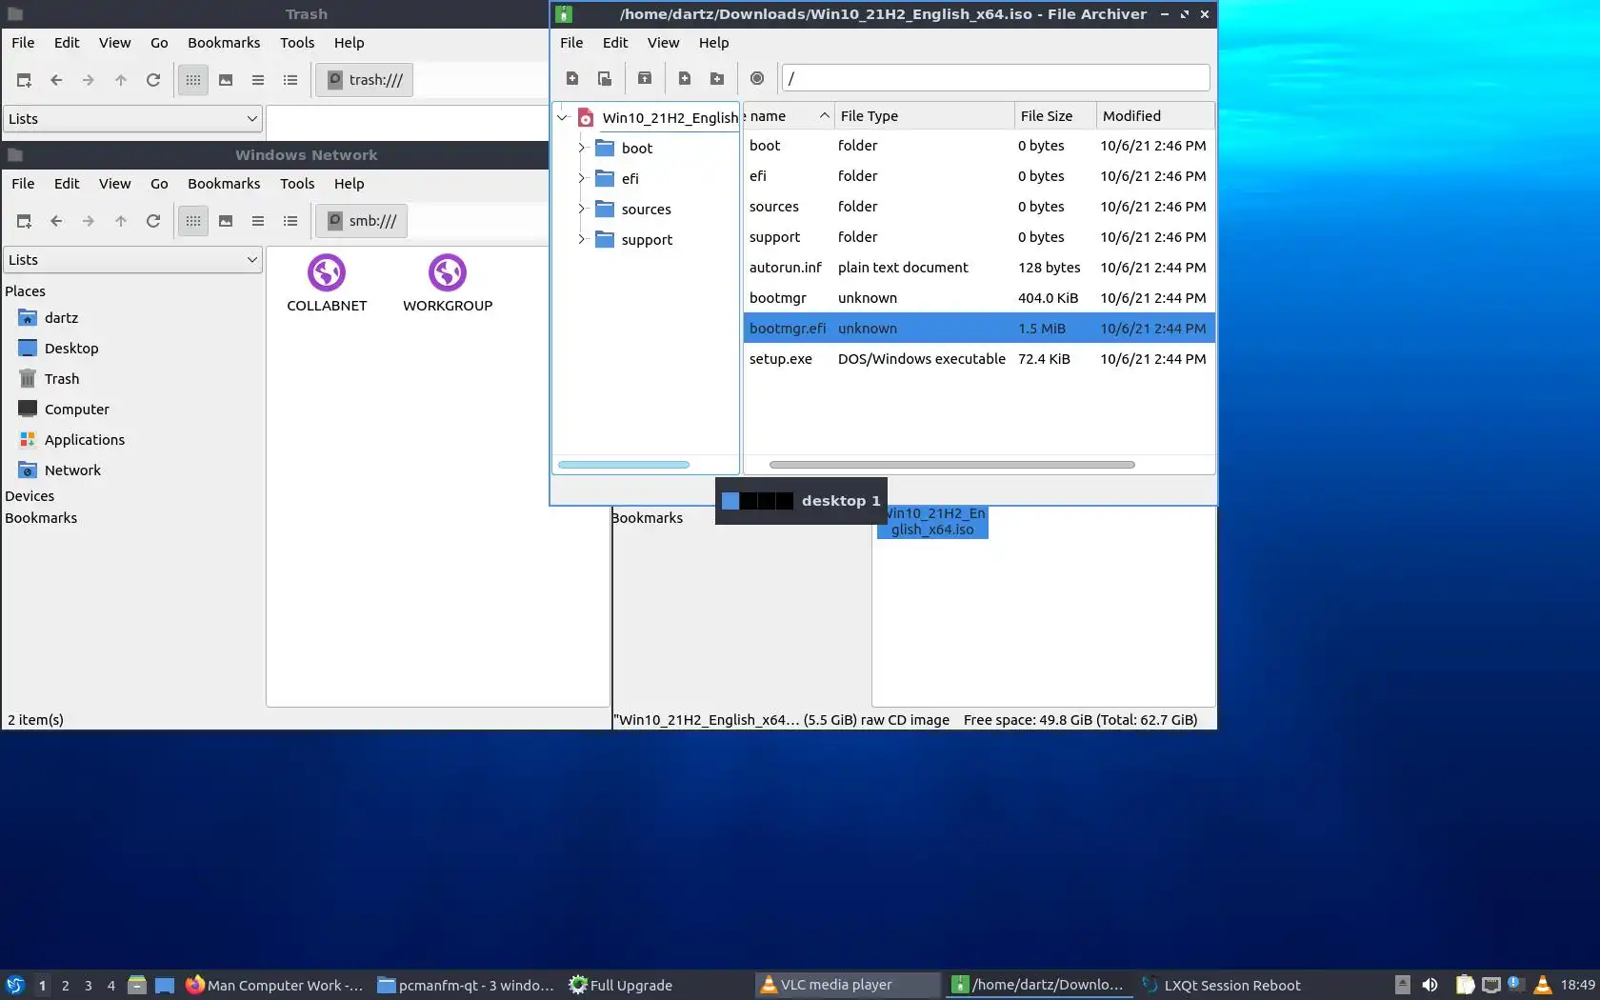Switch Trash window to detailed list view

[290, 81]
